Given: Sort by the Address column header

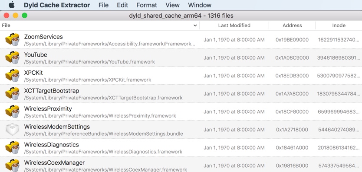Looking at the screenshot, I should [292, 25].
